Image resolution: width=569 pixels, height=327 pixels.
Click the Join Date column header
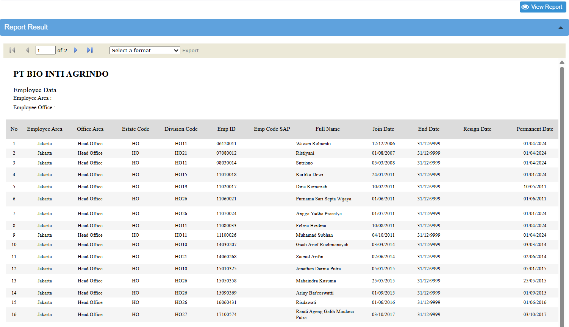point(383,129)
